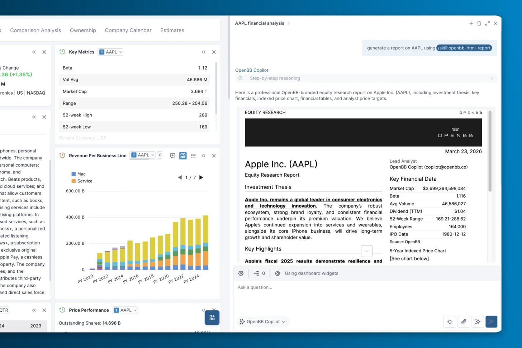The image size is (522, 348).
Task: Close the Key Metrics widget
Action: [x=214, y=52]
